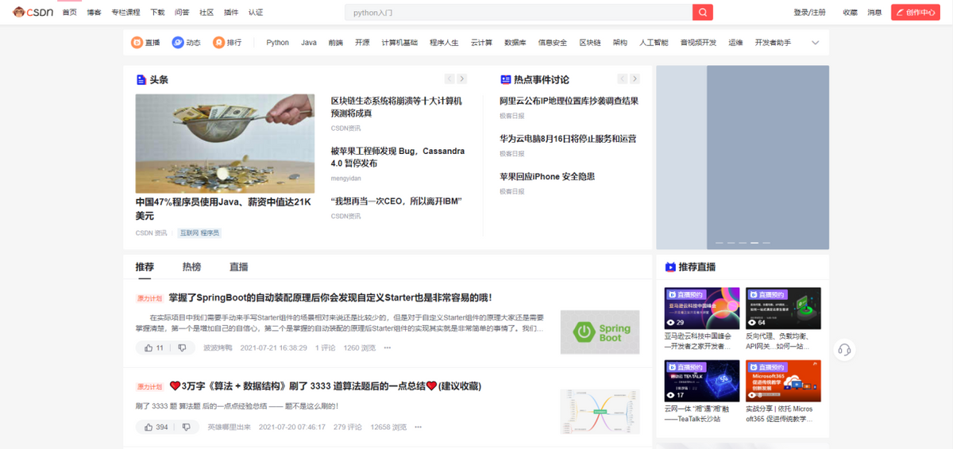Click next arrow in 头条 section
The width and height of the screenshot is (953, 449).
(462, 79)
